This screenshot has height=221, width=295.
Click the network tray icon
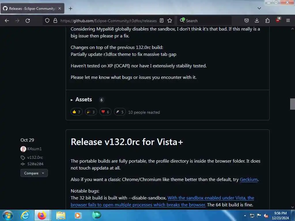[x=252, y=216]
